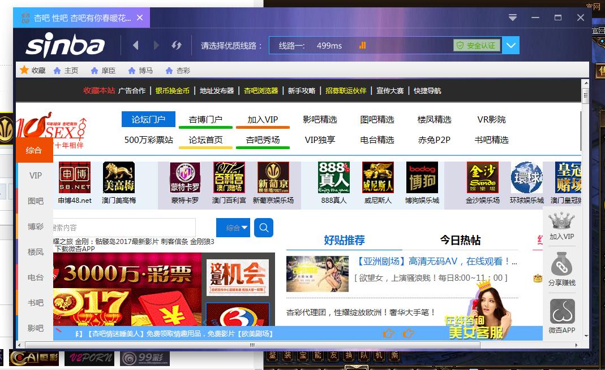The width and height of the screenshot is (605, 370).
Task: Expand the 综合 search category dropdown
Action: pos(233,228)
